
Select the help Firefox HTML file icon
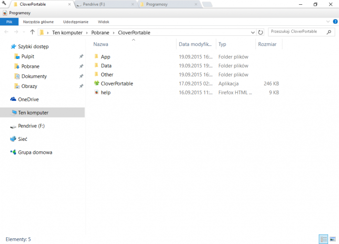[x=96, y=92]
